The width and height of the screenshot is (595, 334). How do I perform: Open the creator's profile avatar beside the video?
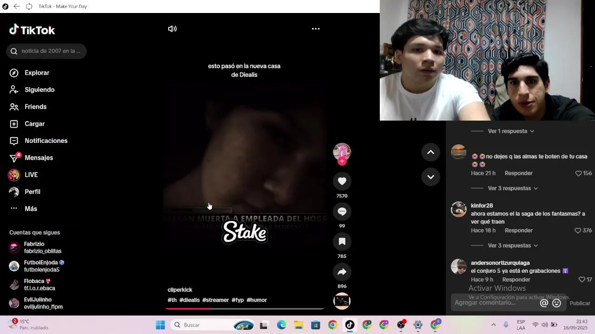coord(342,151)
